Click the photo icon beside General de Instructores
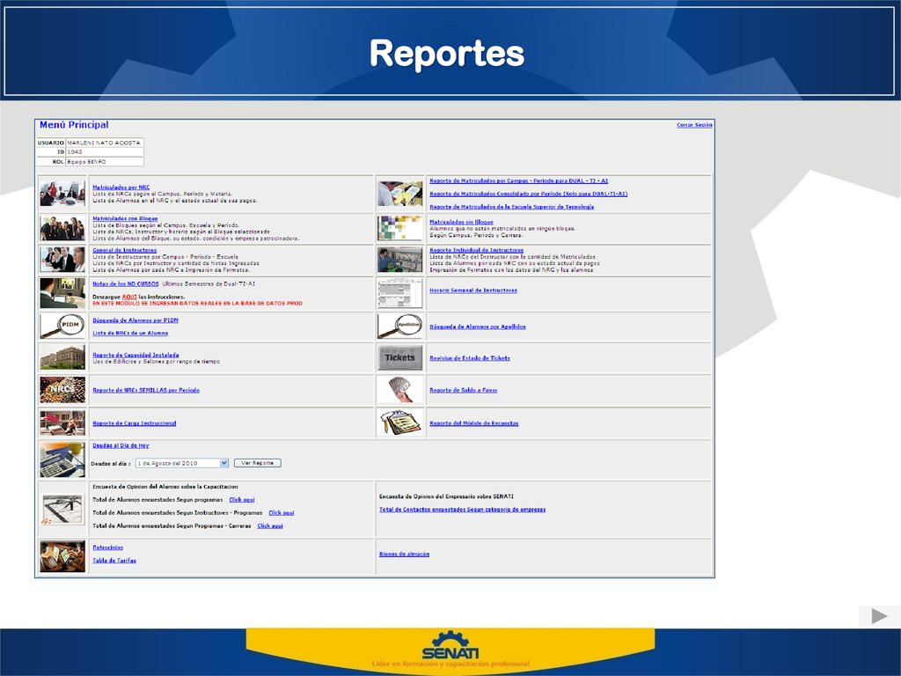Screen dimensions: 901x676 click(x=62, y=260)
